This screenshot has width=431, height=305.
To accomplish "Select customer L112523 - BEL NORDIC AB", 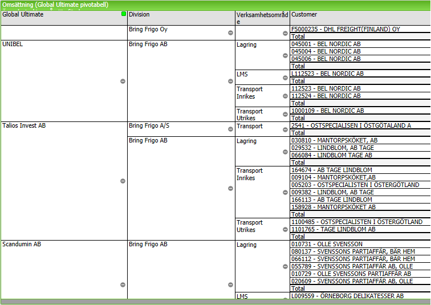I will pyautogui.click(x=360, y=74).
